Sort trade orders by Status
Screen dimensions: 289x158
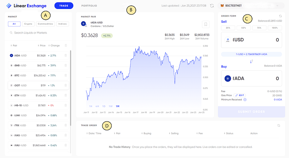(229, 134)
